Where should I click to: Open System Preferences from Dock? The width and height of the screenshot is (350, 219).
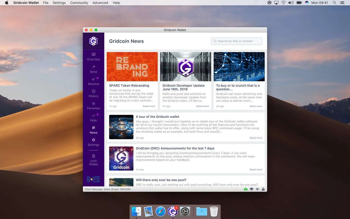coord(185,211)
